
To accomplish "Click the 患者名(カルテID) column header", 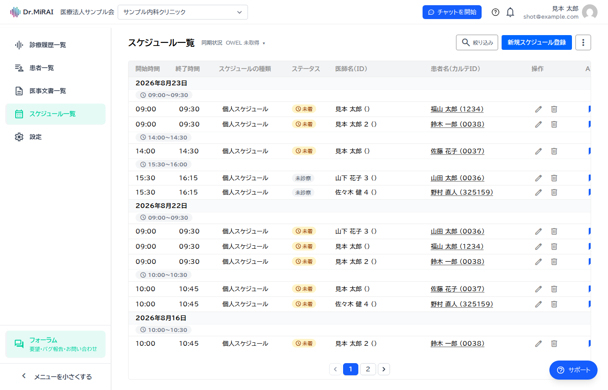I will pos(455,69).
